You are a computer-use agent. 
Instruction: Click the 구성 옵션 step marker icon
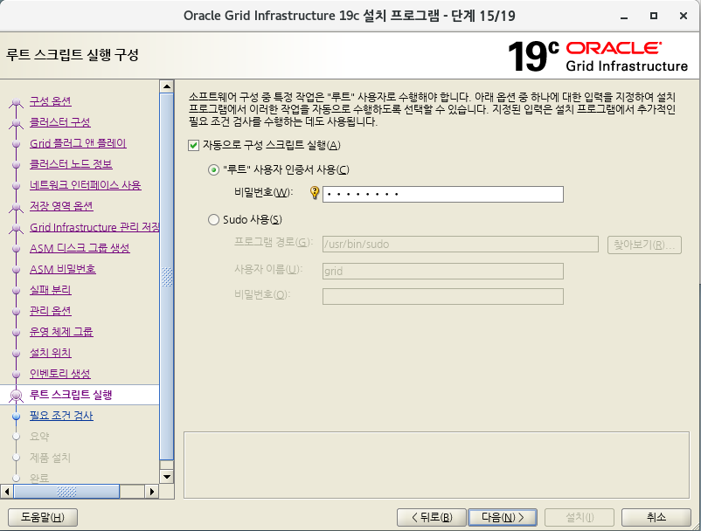[16, 103]
